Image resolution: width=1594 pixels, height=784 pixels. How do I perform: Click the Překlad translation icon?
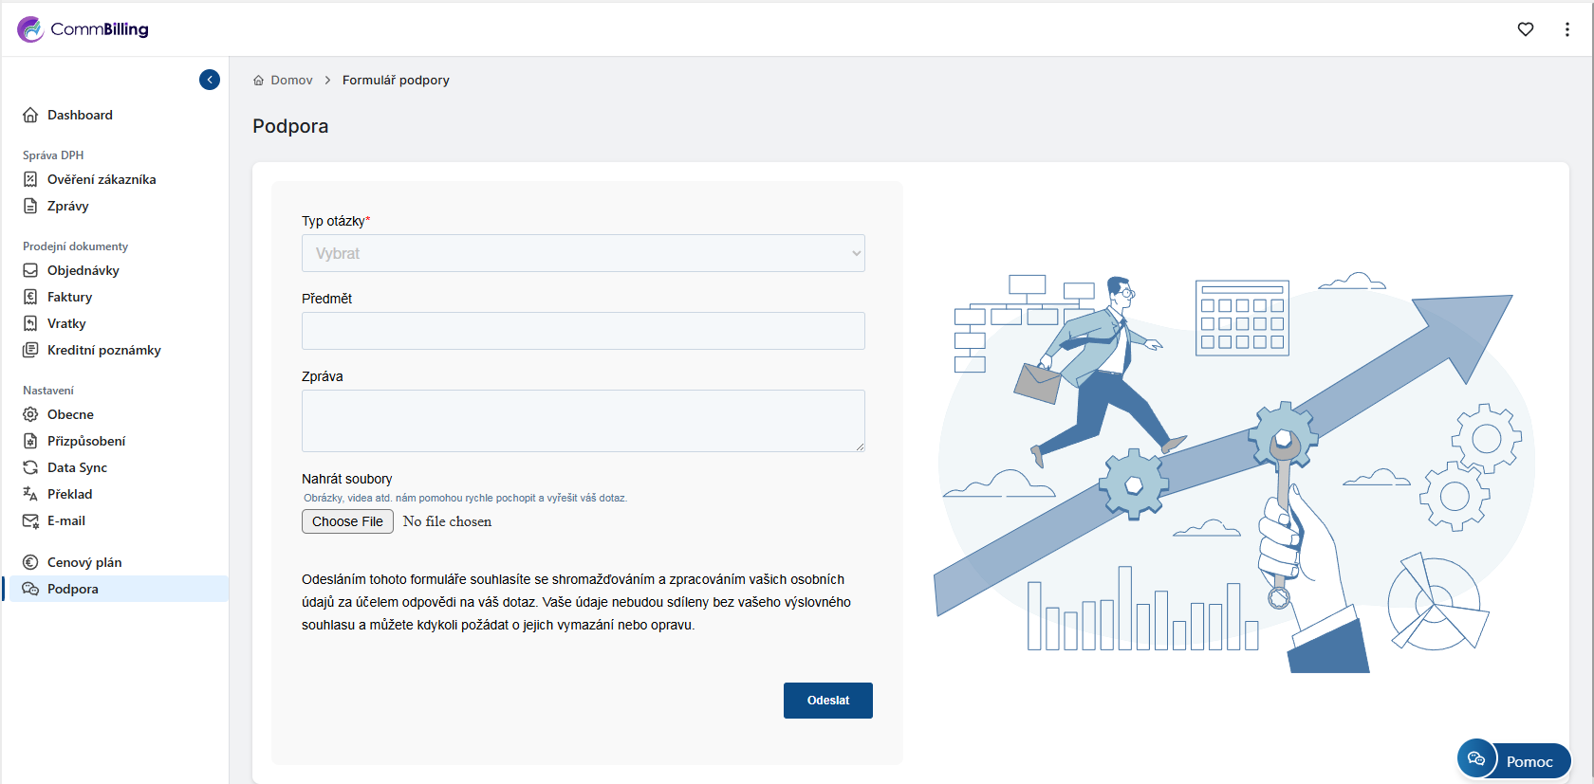coord(30,494)
